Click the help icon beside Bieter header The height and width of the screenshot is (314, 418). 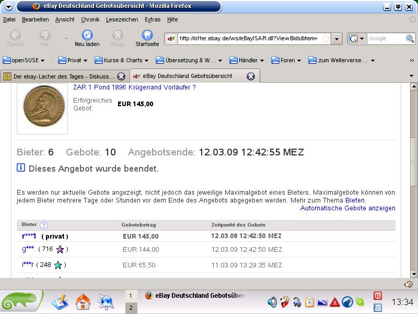(x=44, y=225)
